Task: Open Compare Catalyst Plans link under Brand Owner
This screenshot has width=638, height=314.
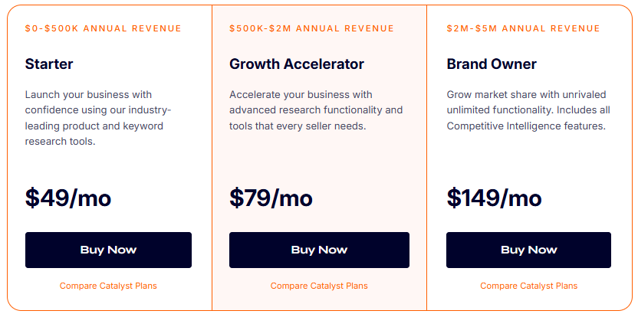Action: click(528, 286)
